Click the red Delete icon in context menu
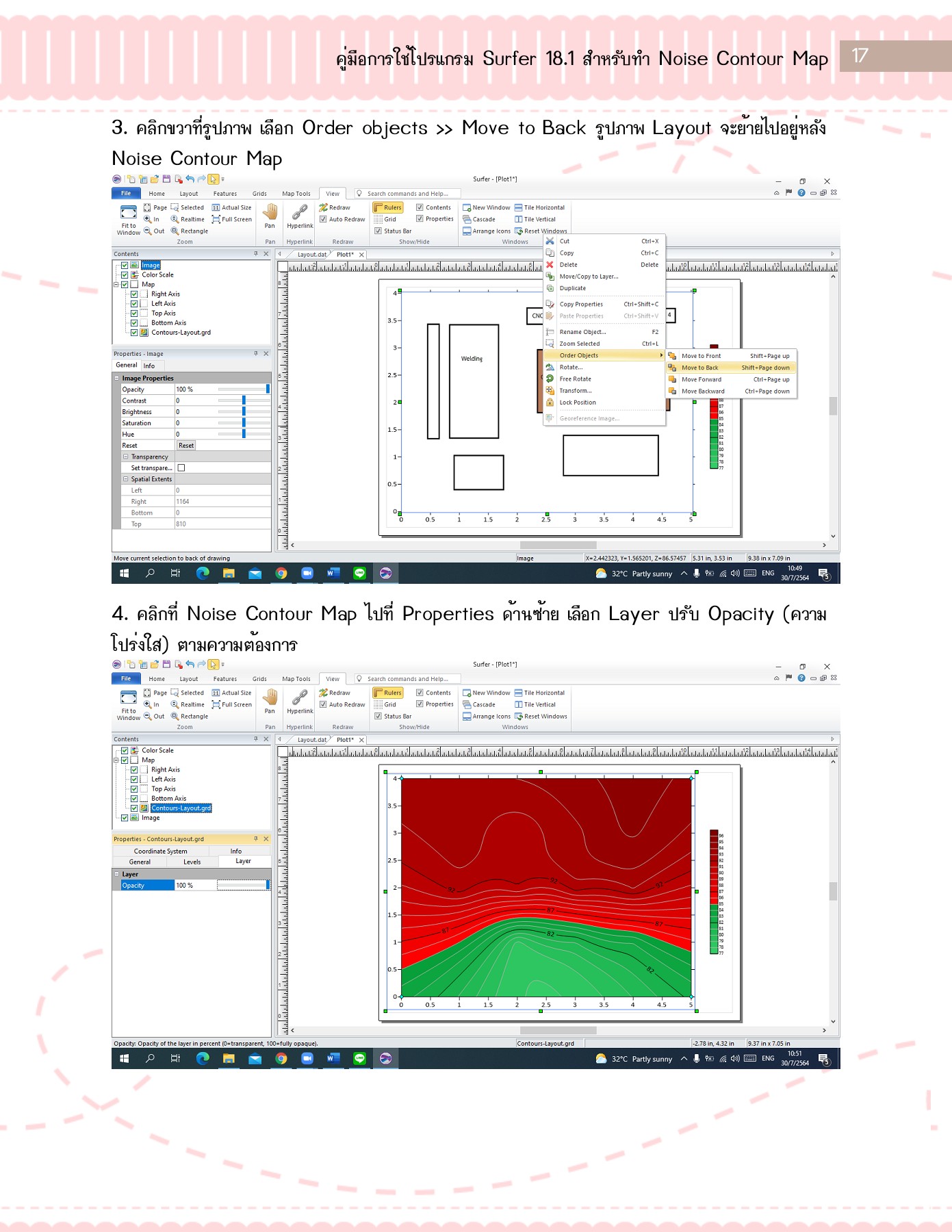The image size is (952, 1232). click(550, 265)
